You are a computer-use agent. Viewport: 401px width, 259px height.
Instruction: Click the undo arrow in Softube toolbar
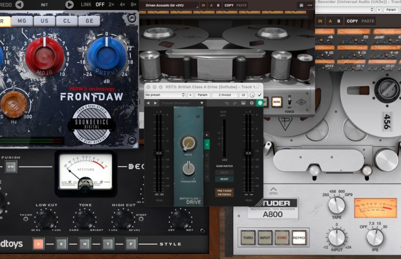click(227, 103)
